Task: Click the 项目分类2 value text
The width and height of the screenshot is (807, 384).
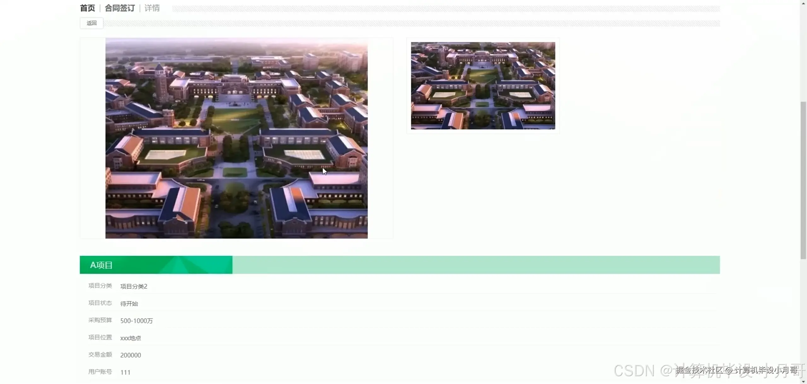Action: (x=134, y=286)
